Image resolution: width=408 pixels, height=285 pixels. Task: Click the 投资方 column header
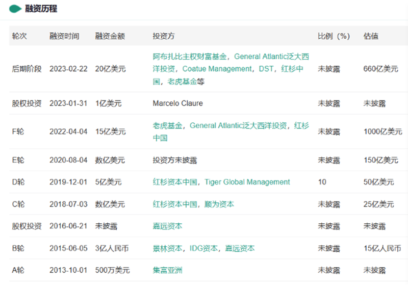163,36
